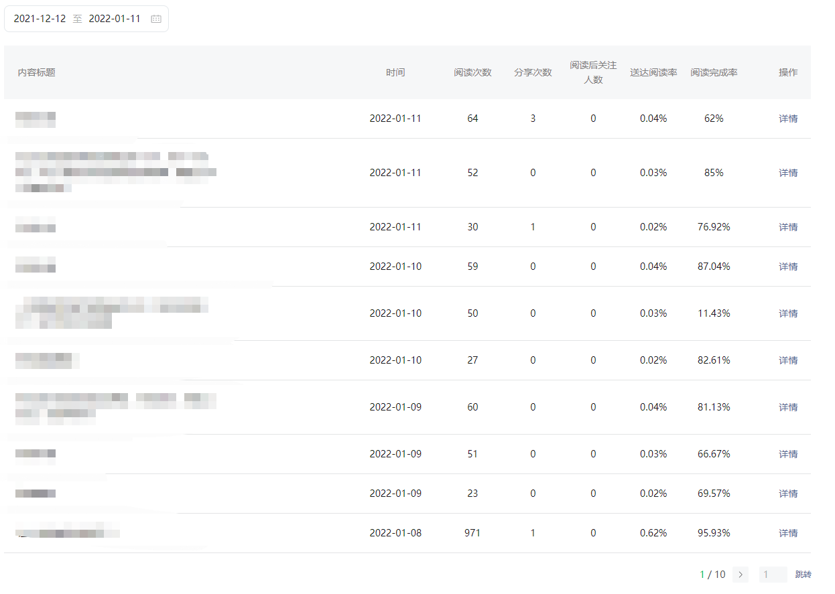Open 详情 for row with 11.43% completion

(788, 313)
